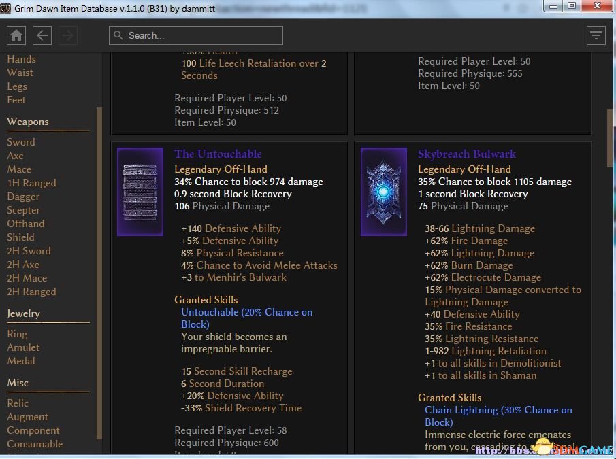616x459 pixels.
Task: Select Offhand from the sidebar
Action: [25, 224]
